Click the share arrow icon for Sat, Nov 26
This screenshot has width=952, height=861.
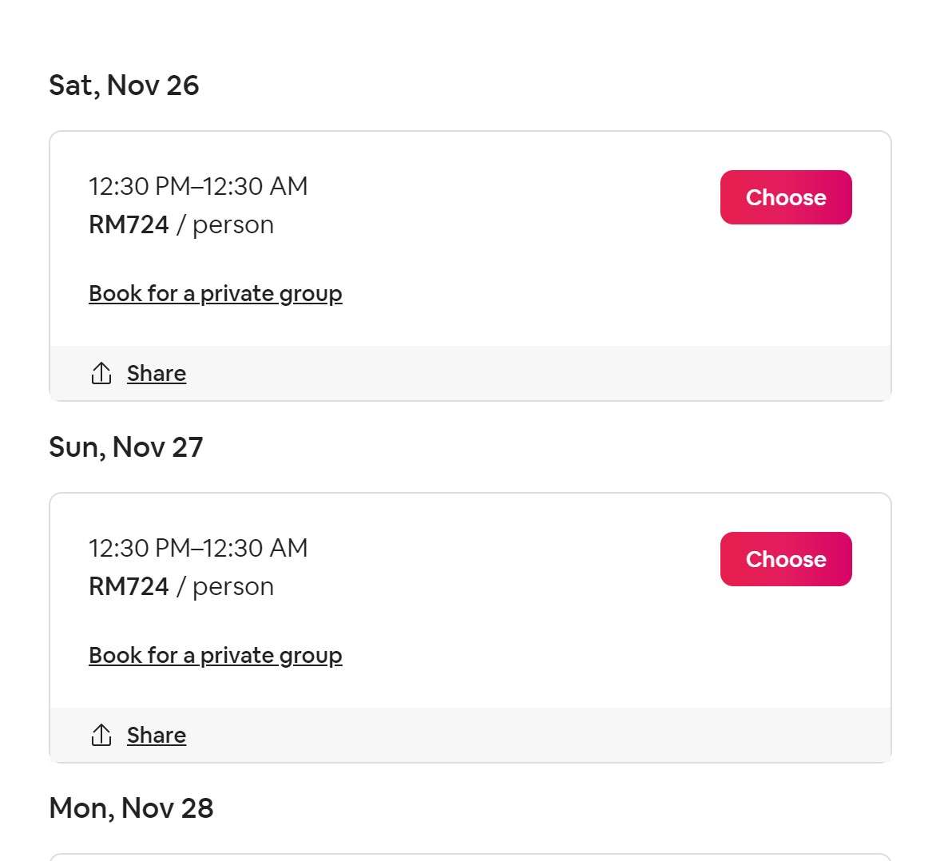(101, 374)
